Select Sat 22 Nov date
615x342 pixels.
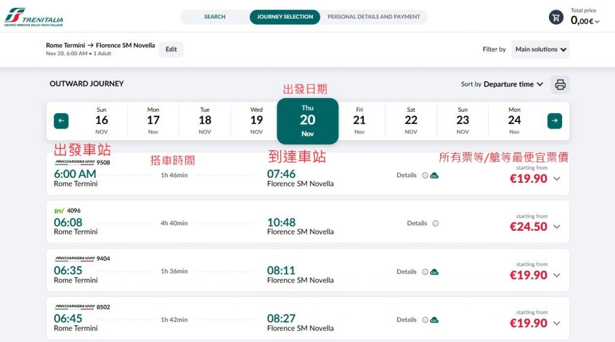tap(411, 121)
